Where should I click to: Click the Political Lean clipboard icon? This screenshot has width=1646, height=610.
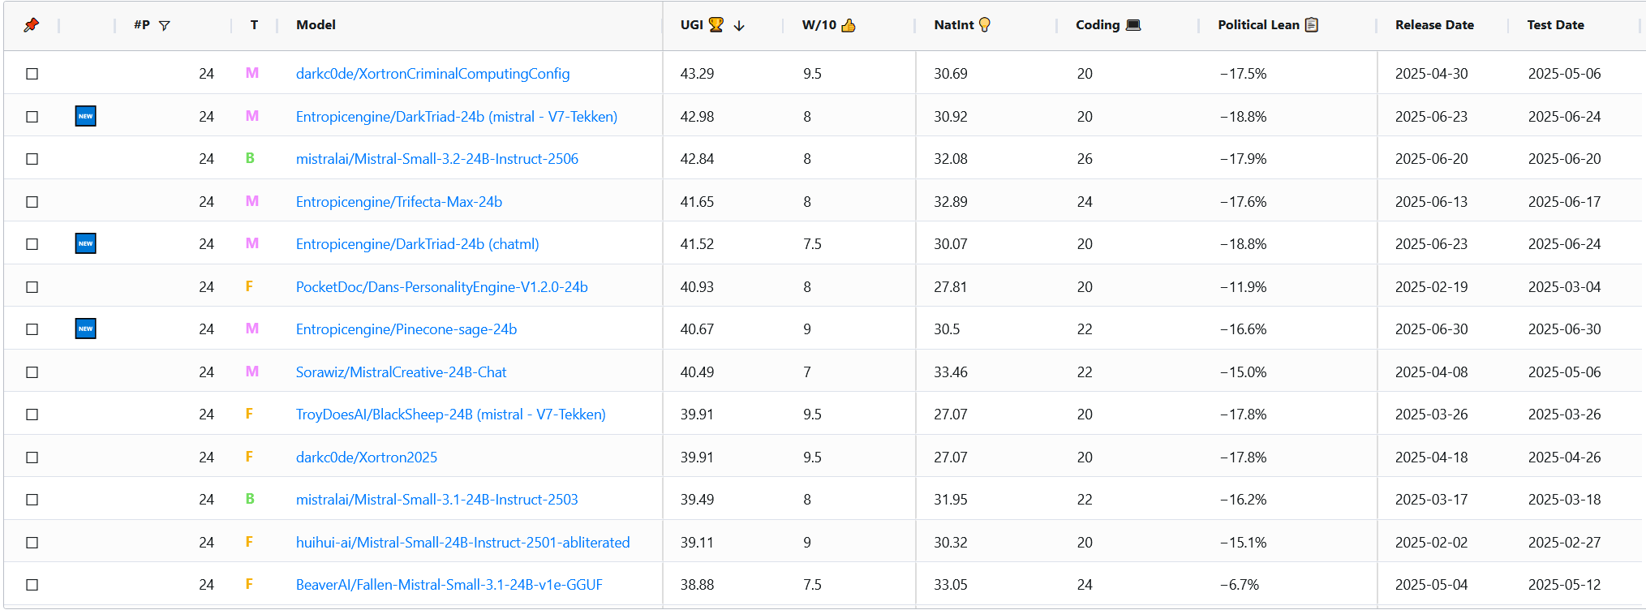tap(1312, 25)
